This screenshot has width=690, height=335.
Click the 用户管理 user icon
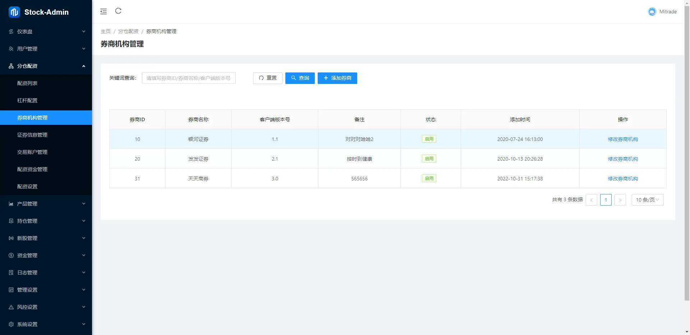click(11, 49)
